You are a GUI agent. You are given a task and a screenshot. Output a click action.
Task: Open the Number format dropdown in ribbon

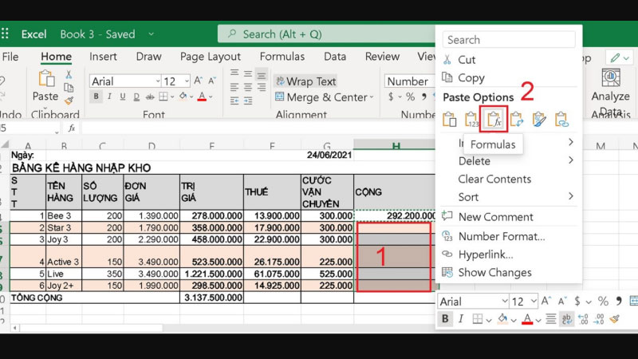(x=409, y=81)
